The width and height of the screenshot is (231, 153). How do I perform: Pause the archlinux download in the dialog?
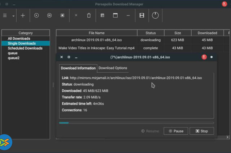(176, 131)
